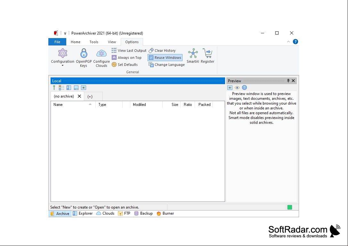Open the SmartAI feature
This screenshot has width=348, height=246.
[193, 56]
